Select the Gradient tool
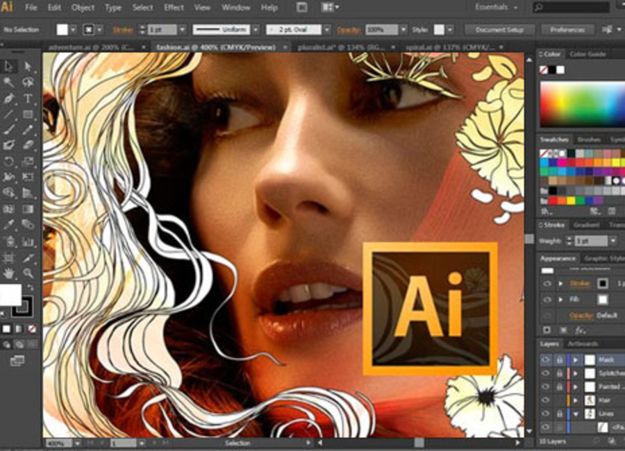 pyautogui.click(x=28, y=209)
